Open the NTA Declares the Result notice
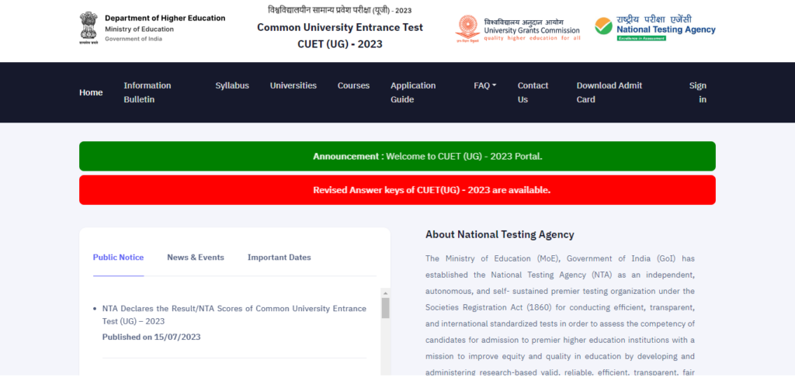The width and height of the screenshot is (795, 377). pyautogui.click(x=234, y=315)
